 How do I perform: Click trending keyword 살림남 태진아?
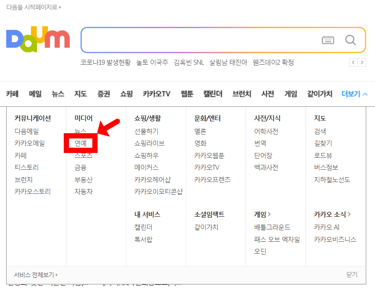pyautogui.click(x=228, y=63)
